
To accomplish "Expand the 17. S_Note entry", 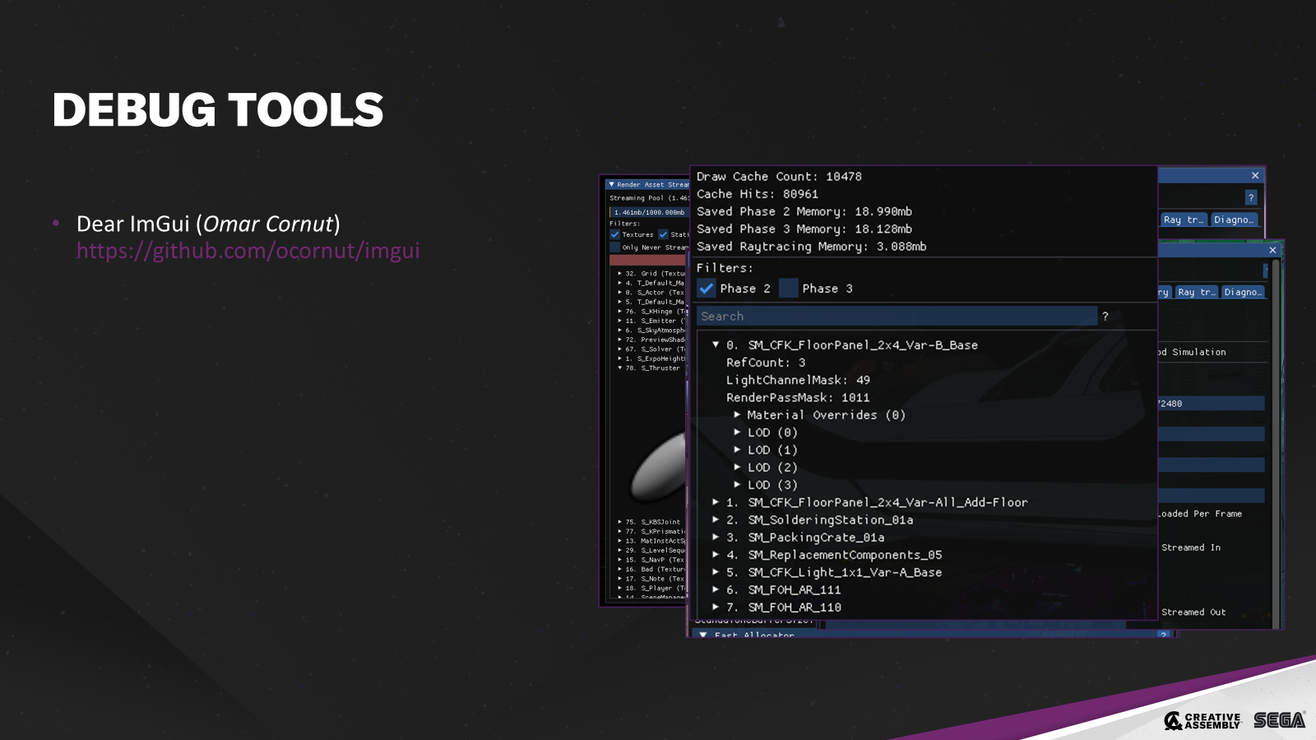I will (x=620, y=579).
